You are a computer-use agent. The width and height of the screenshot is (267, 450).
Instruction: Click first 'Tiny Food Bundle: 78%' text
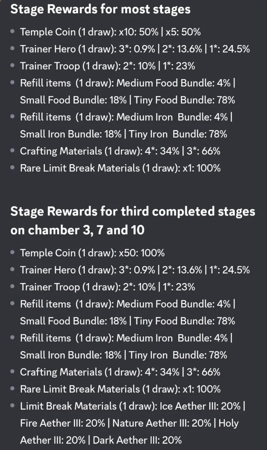click(184, 100)
